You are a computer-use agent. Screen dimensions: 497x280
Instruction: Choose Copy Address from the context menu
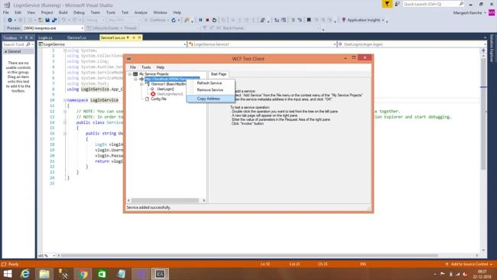210,99
